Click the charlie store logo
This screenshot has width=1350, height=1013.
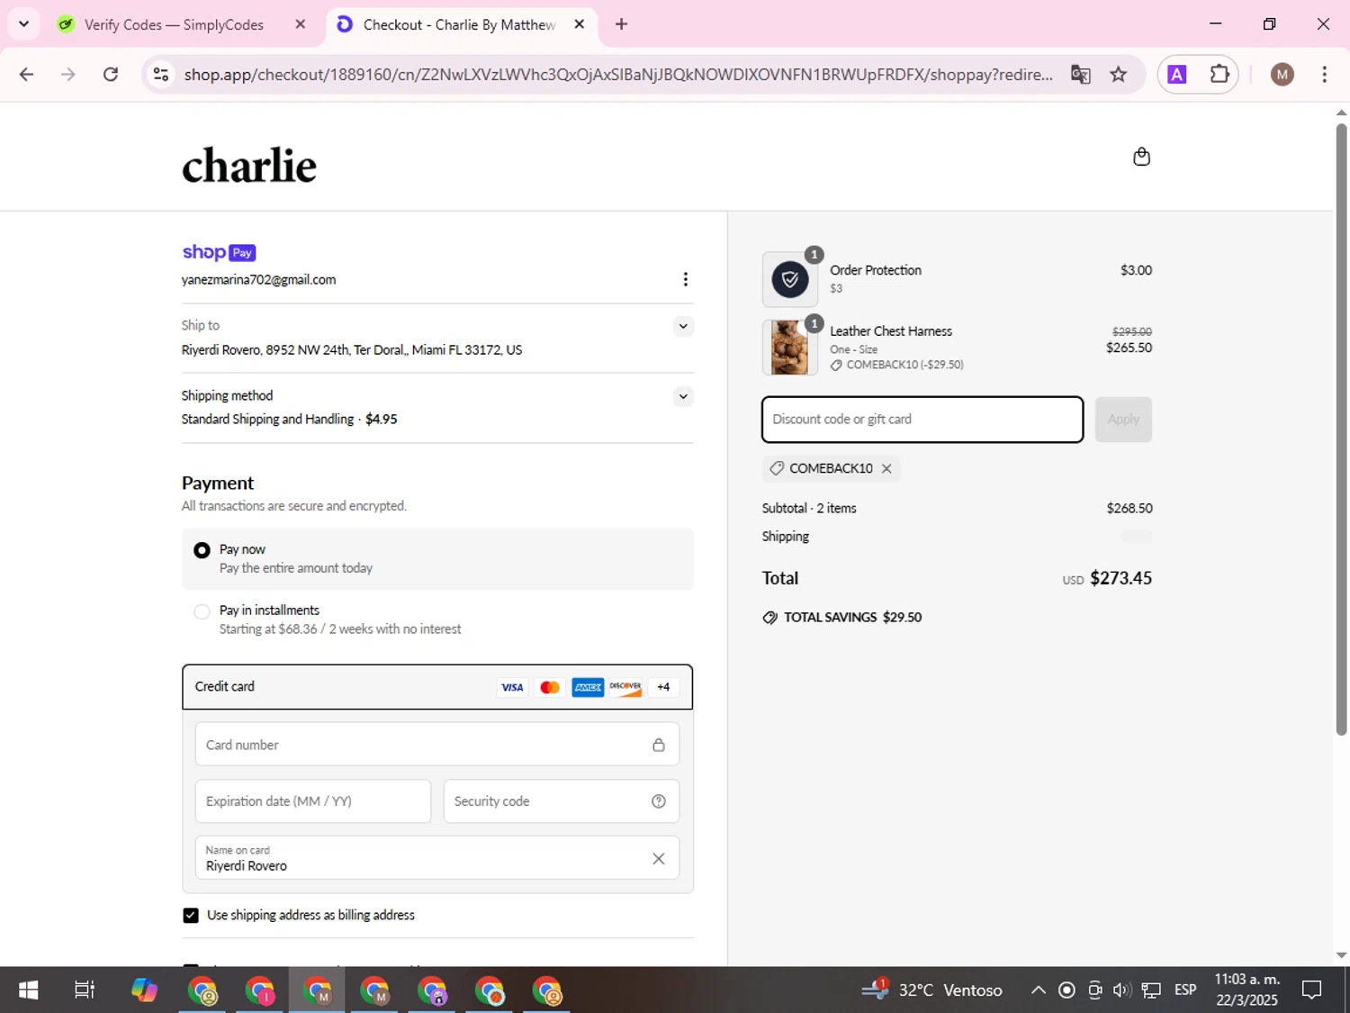[249, 166]
